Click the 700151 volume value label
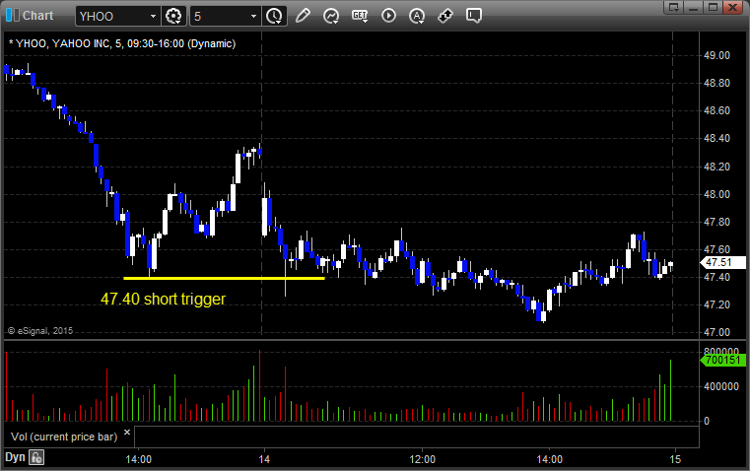This screenshot has height=471, width=750. [722, 360]
